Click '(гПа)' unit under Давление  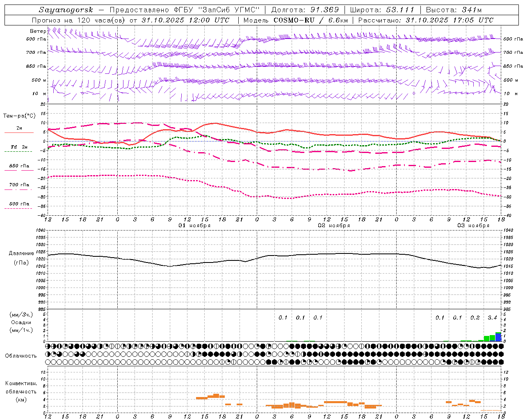coord(21,263)
